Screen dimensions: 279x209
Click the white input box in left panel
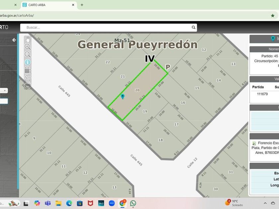click(x=4, y=101)
